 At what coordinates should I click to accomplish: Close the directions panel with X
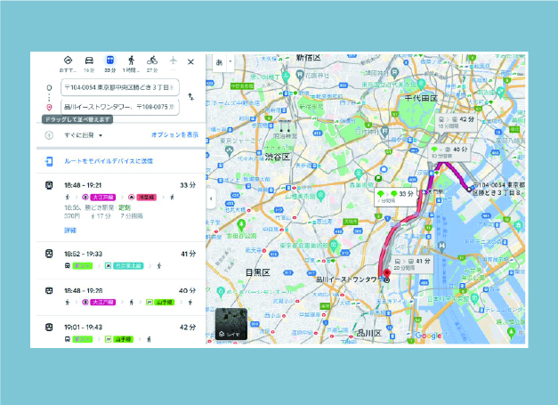click(x=190, y=62)
